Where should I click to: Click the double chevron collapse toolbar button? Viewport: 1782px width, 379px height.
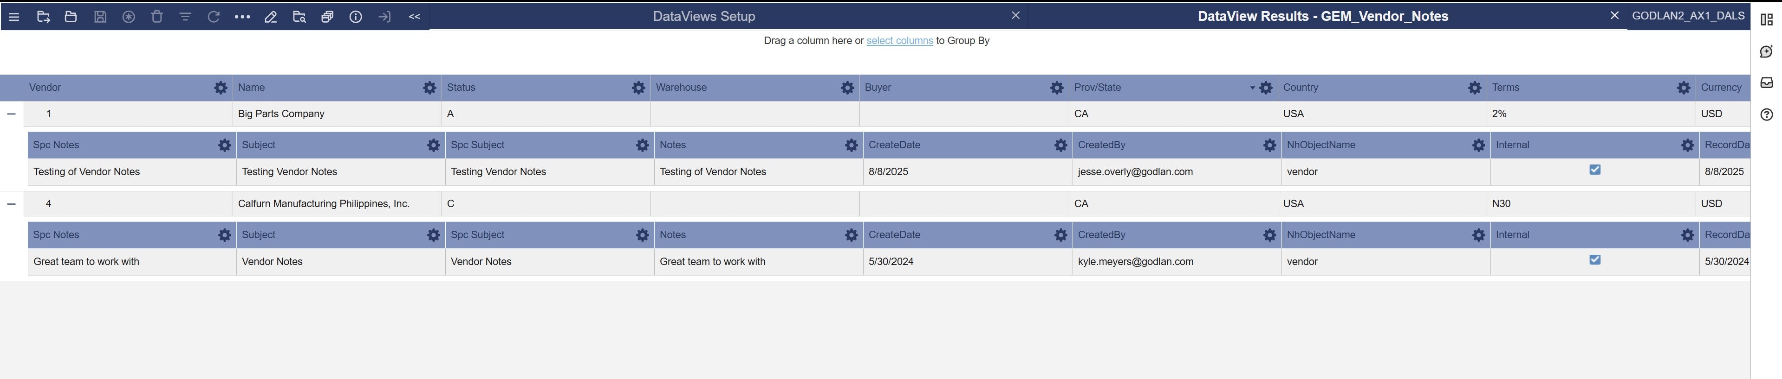[414, 17]
